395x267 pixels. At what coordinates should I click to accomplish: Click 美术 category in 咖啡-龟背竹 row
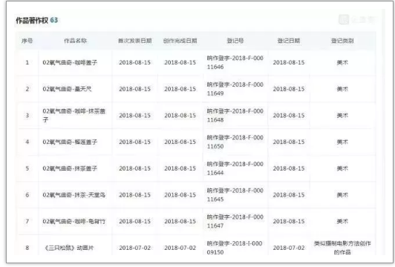pos(342,222)
